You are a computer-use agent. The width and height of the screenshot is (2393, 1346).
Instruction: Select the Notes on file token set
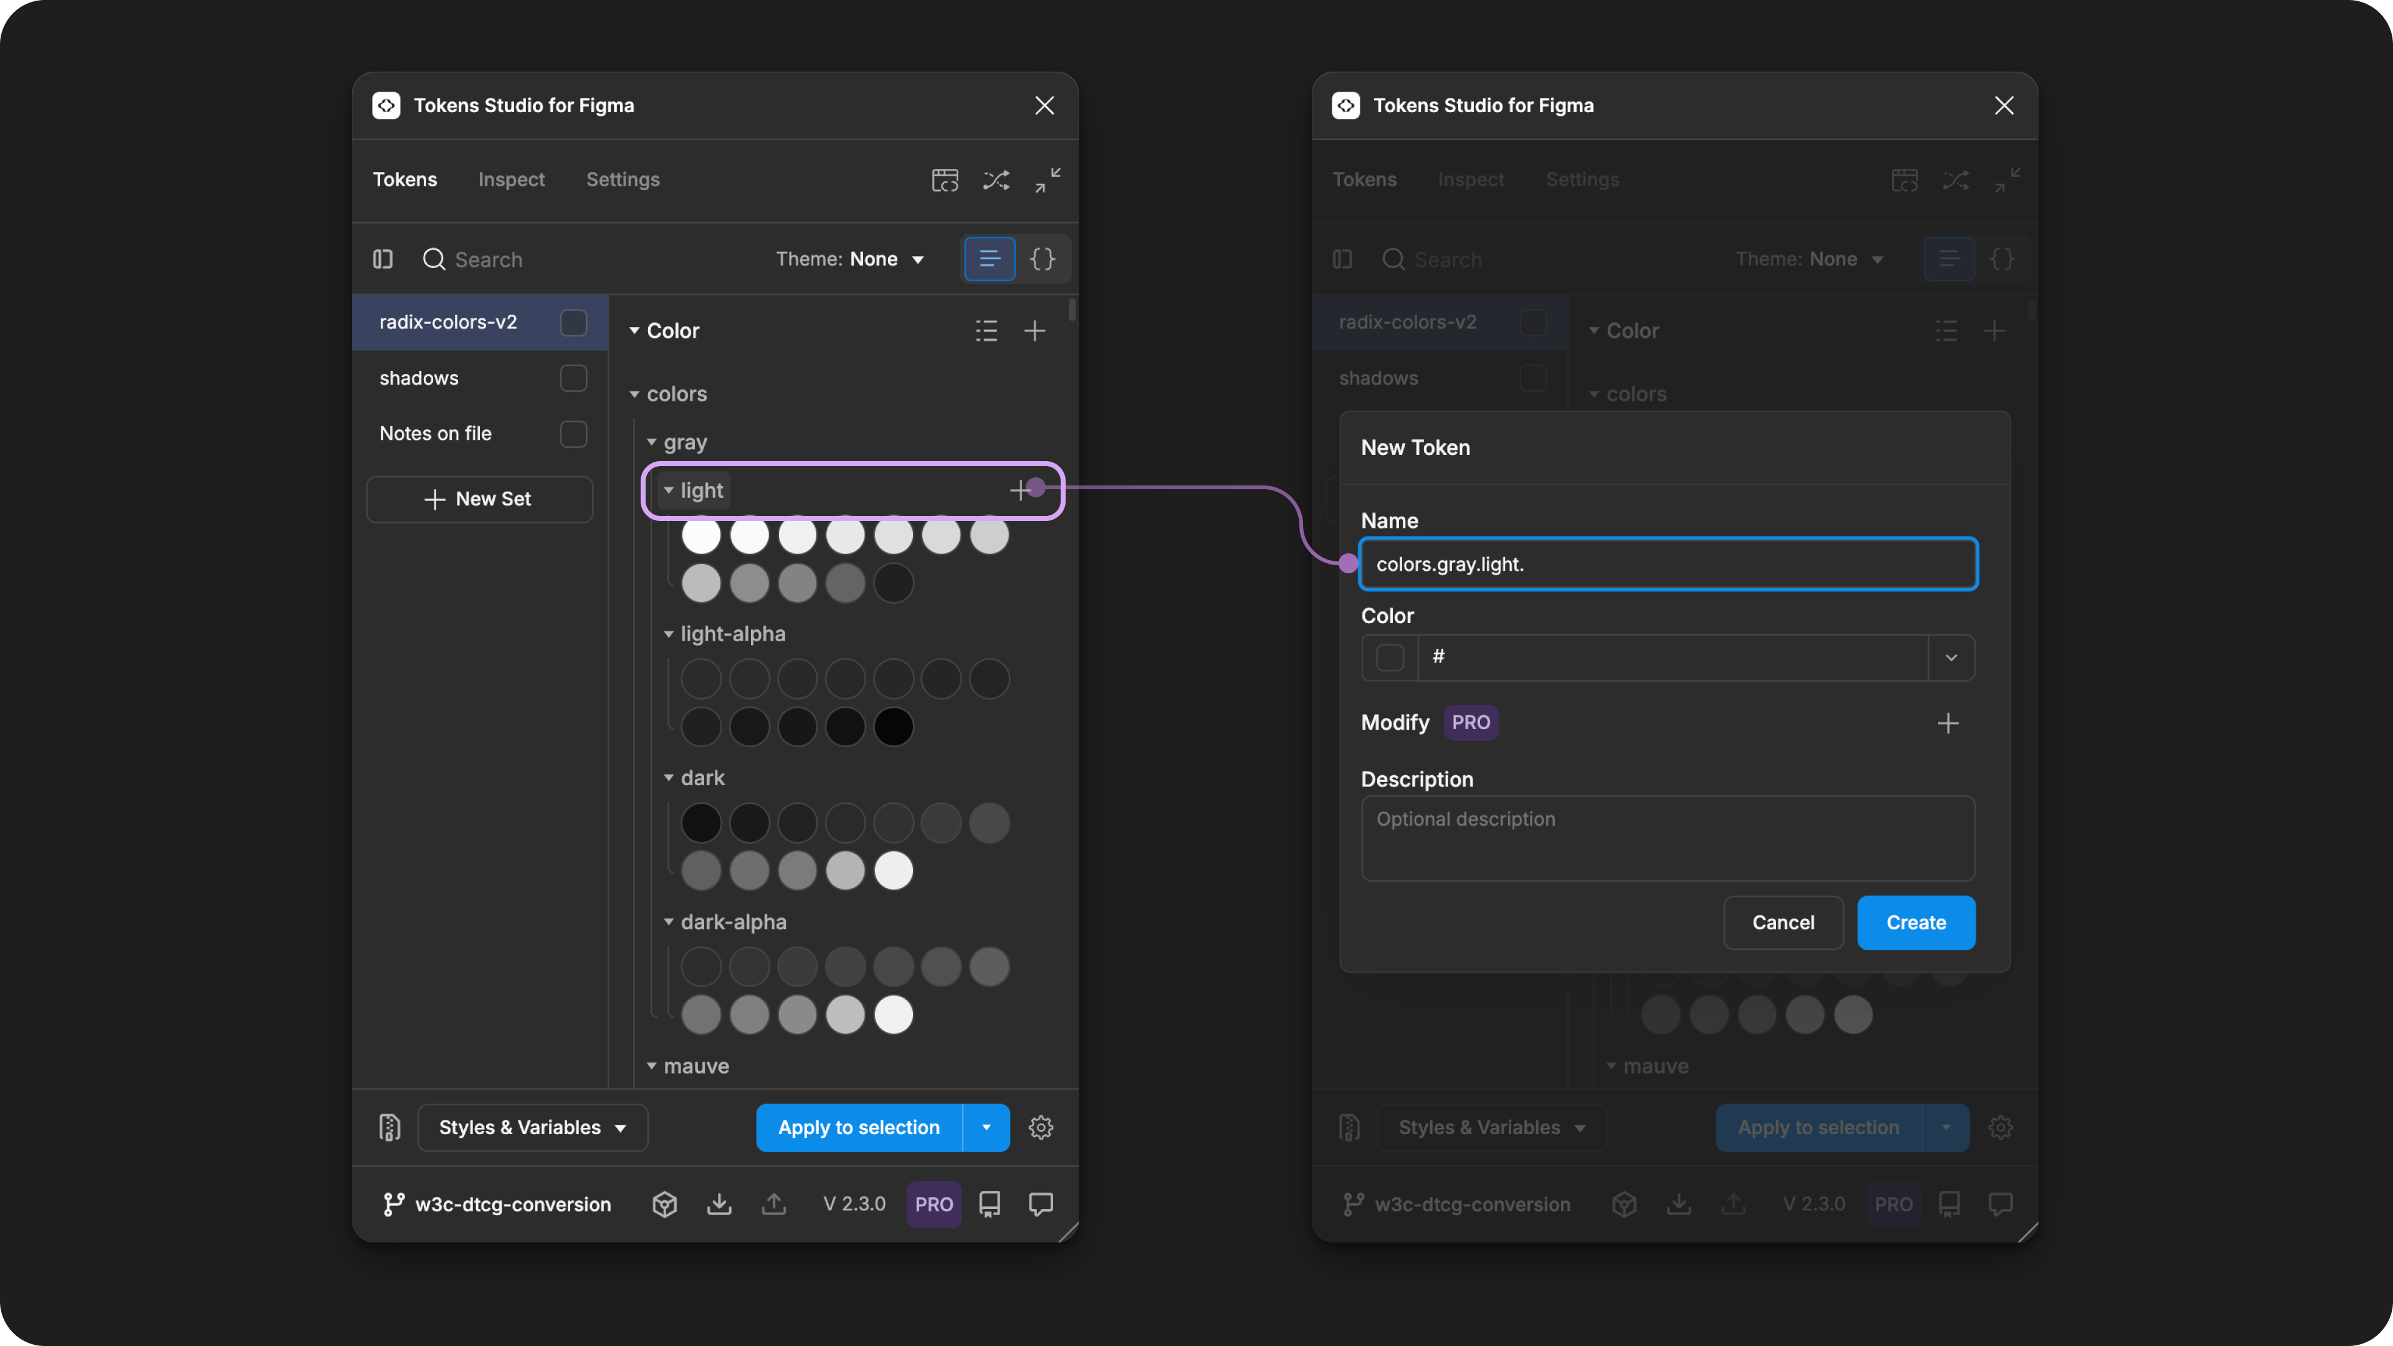click(479, 434)
